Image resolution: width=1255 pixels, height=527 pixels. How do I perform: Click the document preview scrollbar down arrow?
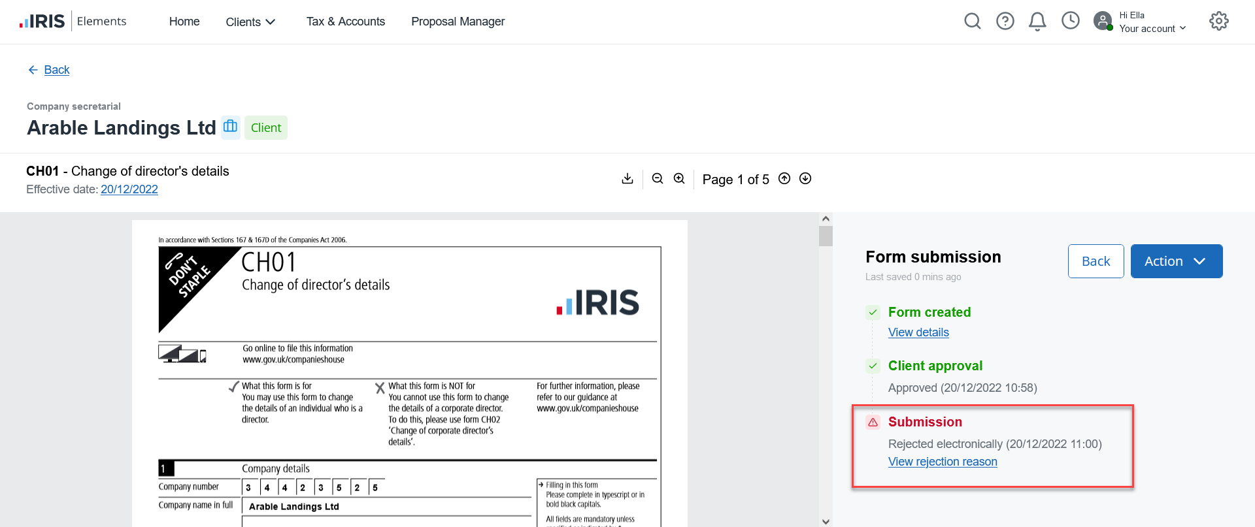coord(826,521)
